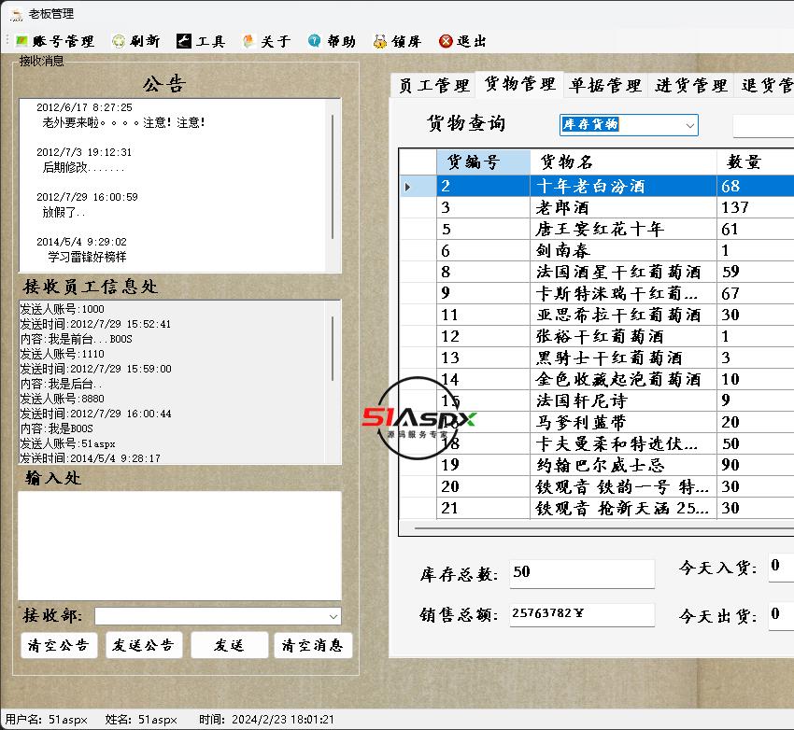Click the 今天入货 value field

click(781, 567)
